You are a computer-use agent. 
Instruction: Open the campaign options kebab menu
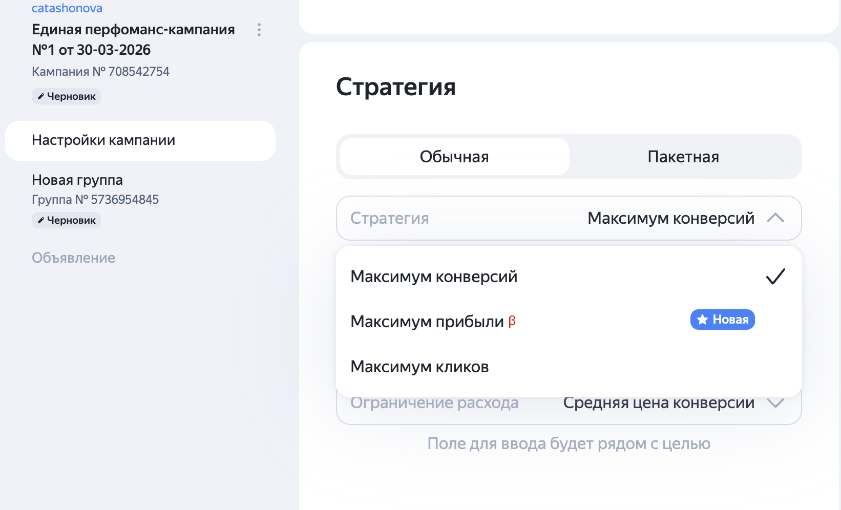tap(259, 30)
